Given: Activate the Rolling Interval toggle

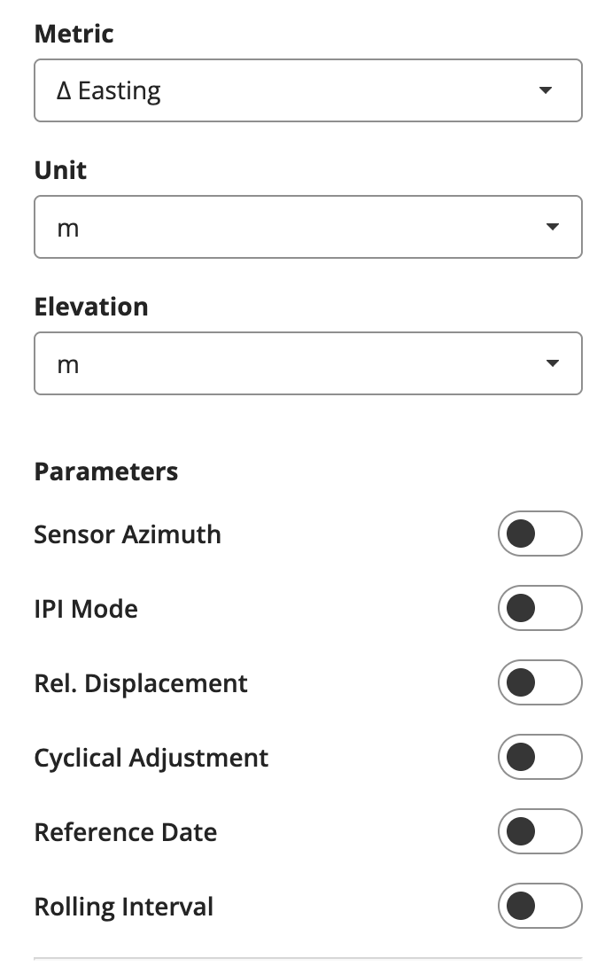Looking at the screenshot, I should (x=539, y=907).
